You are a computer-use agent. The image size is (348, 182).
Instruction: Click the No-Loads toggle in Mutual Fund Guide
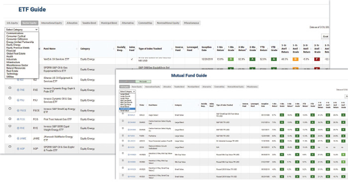click(x=143, y=81)
